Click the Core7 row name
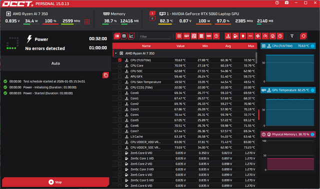 point(134,131)
